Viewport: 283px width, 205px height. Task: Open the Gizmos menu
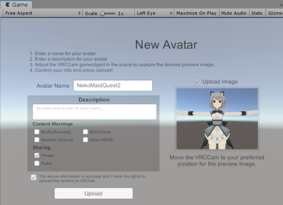pyautogui.click(x=275, y=13)
